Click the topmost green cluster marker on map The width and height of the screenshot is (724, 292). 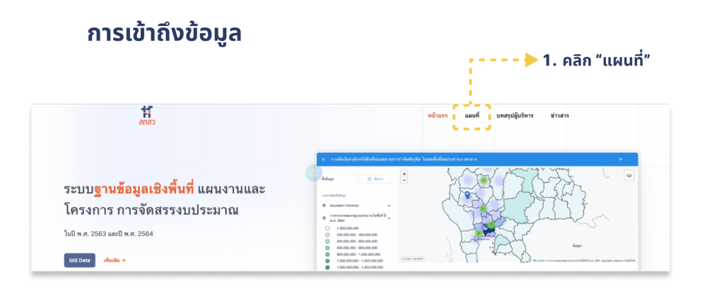pos(484,181)
